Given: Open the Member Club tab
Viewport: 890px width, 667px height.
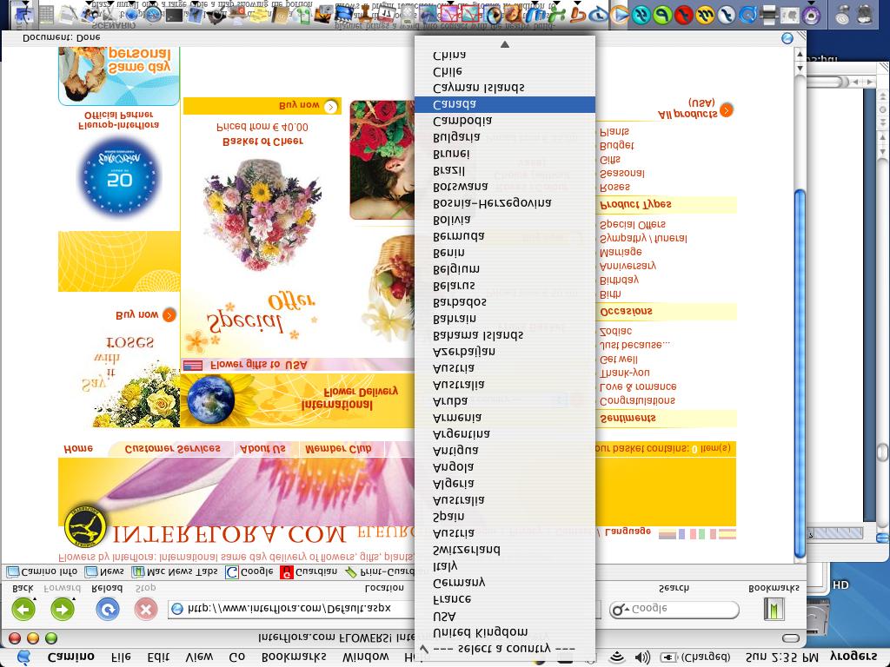Looking at the screenshot, I should tap(339, 449).
